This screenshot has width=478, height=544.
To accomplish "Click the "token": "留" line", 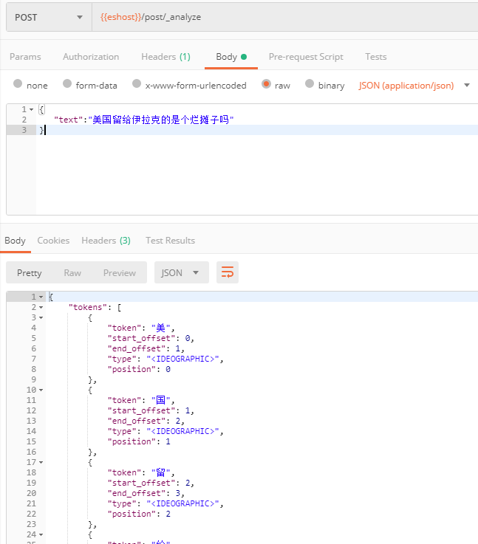I will click(141, 472).
